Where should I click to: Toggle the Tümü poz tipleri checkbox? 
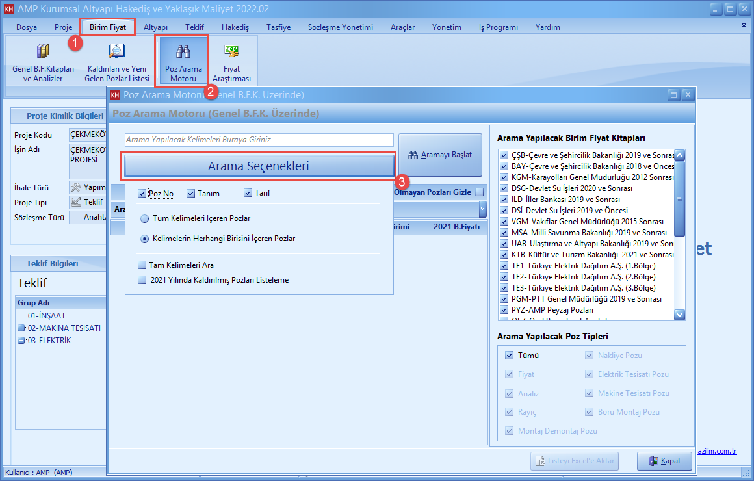point(509,356)
